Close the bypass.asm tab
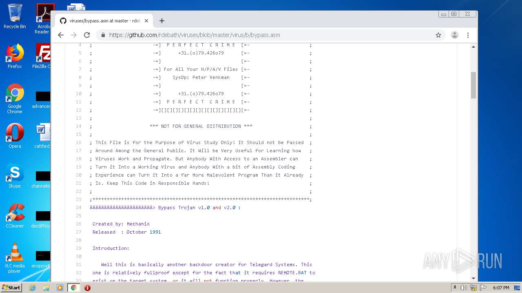 coord(146,21)
